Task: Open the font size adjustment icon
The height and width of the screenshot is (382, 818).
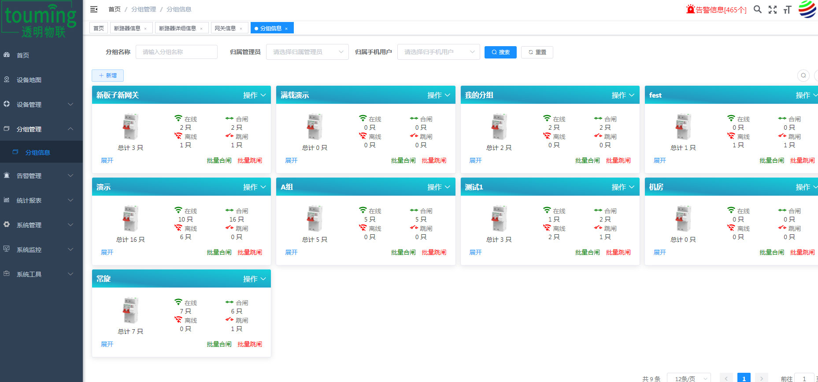Action: pos(788,10)
